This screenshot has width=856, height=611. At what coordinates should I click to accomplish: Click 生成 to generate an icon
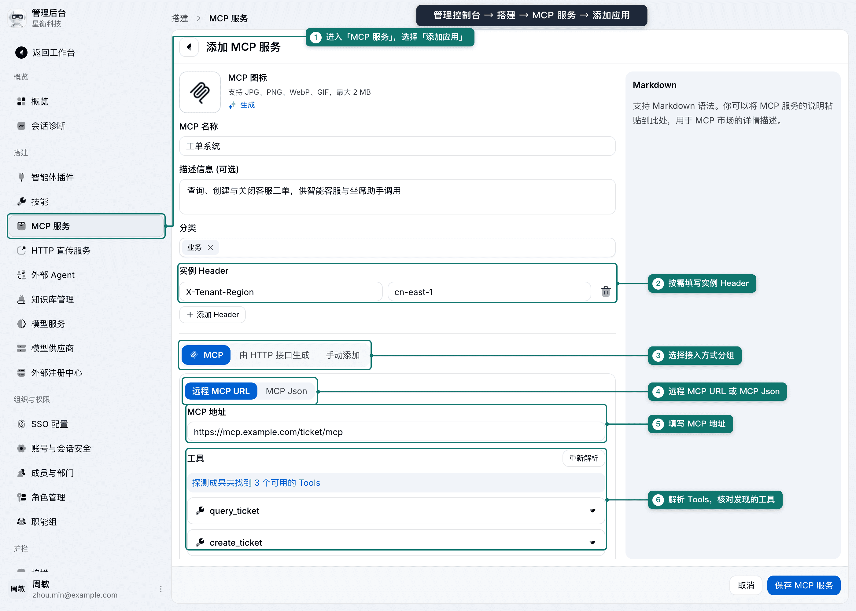242,105
